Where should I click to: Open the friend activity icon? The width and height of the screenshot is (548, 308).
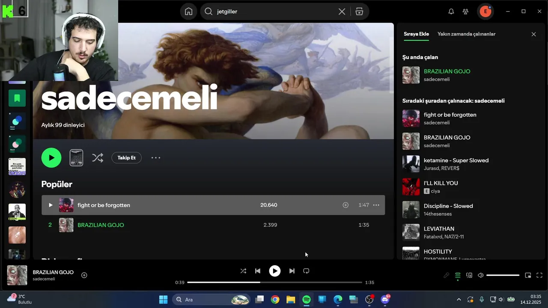[x=465, y=12]
